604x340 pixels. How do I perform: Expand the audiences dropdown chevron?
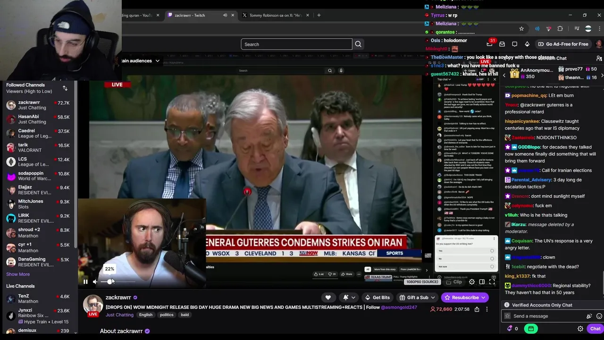pos(157,61)
